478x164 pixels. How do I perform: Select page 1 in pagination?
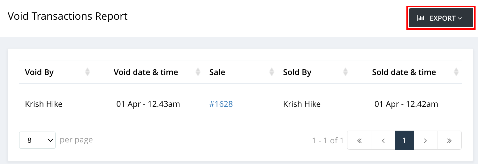click(x=404, y=140)
